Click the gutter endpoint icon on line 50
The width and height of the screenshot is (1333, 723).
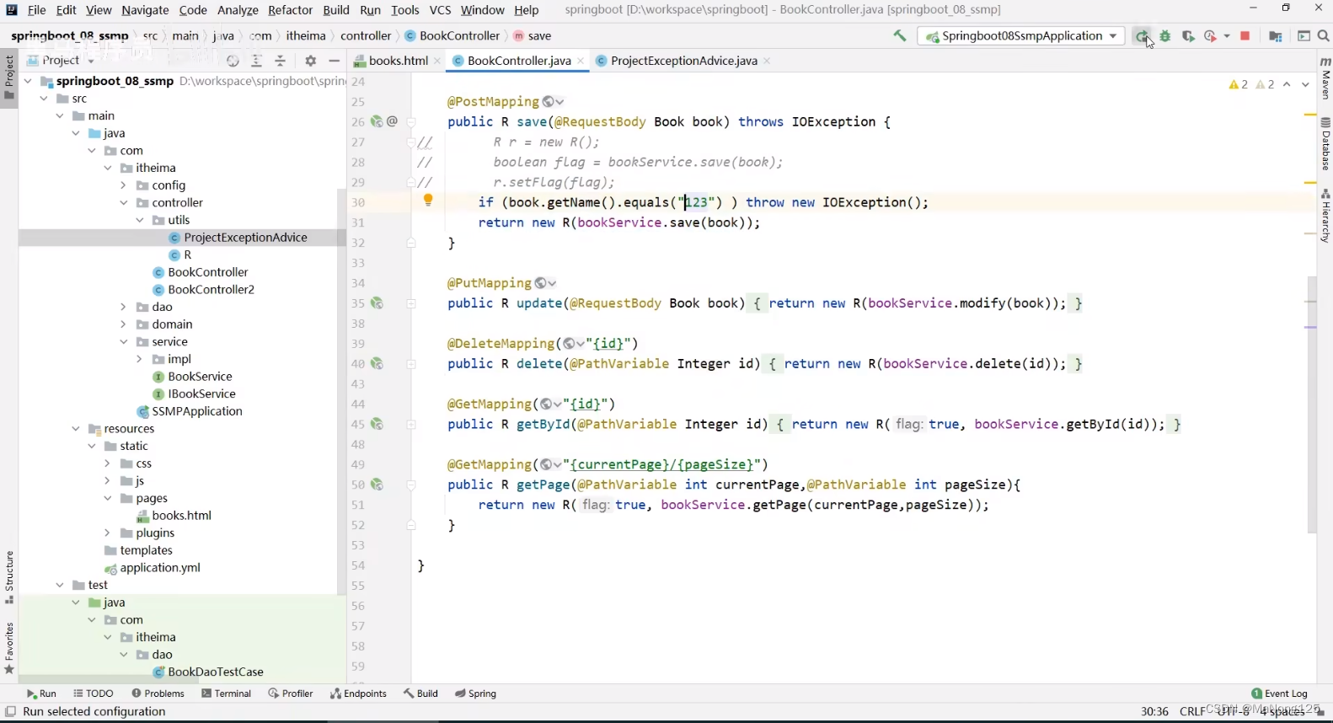377,485
